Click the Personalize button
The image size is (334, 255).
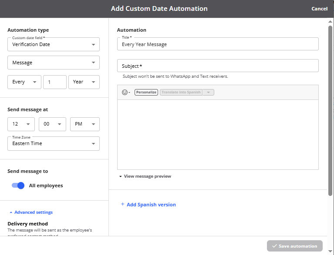146,92
